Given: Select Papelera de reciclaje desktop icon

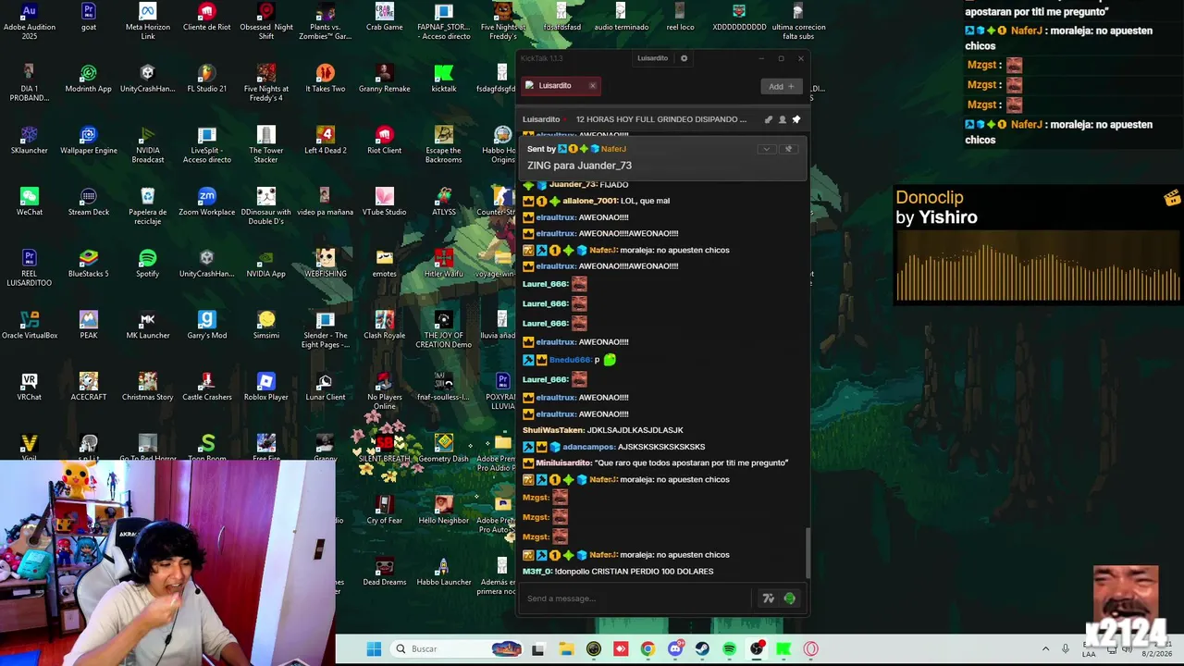Looking at the screenshot, I should pos(147,206).
